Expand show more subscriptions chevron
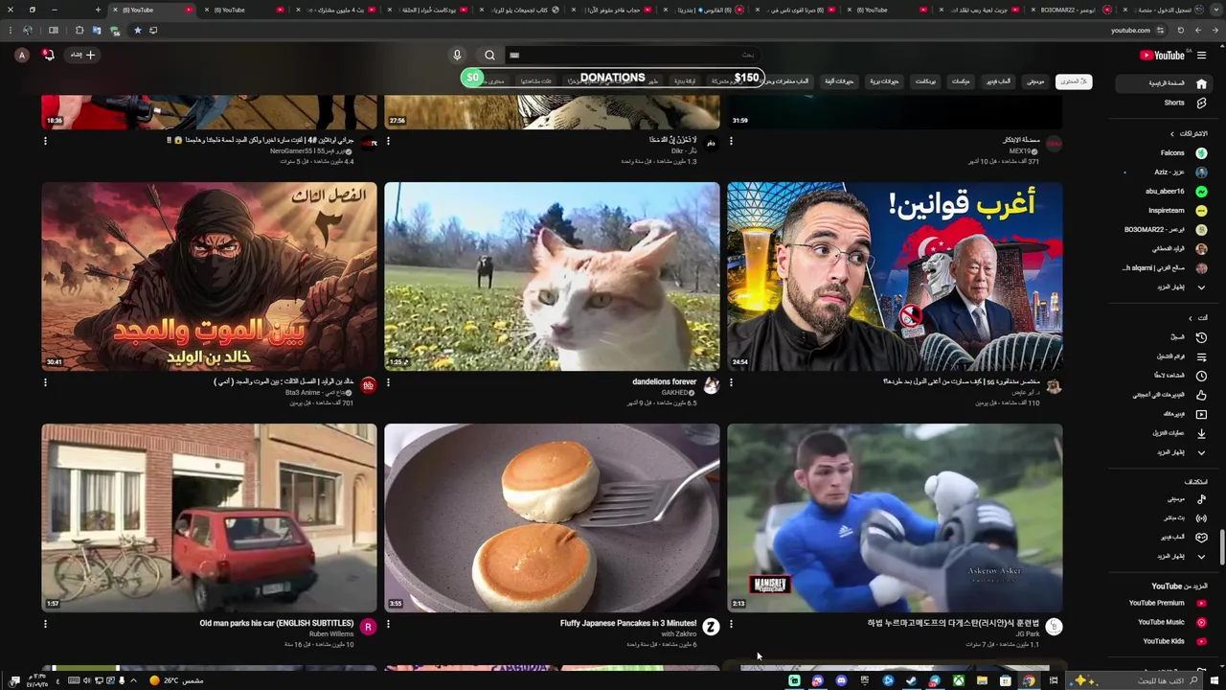The image size is (1226, 690). coord(1201,287)
